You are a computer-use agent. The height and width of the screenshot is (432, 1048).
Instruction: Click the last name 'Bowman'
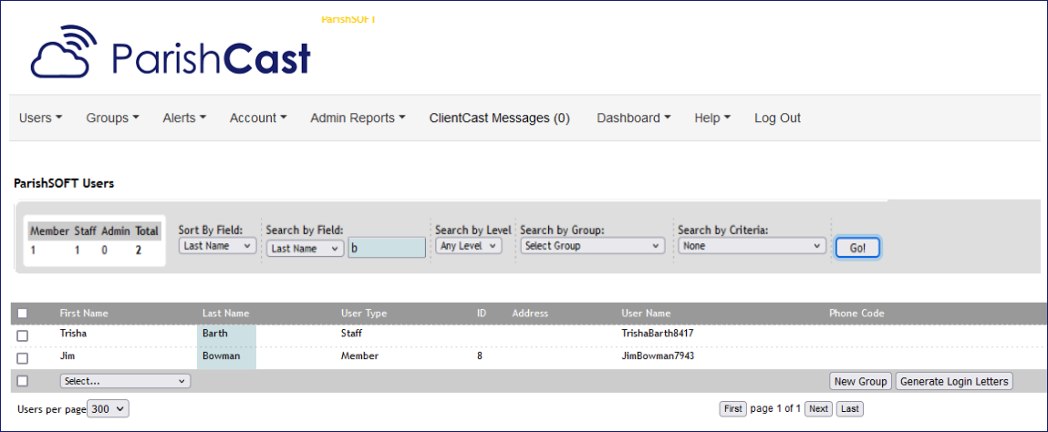point(221,355)
